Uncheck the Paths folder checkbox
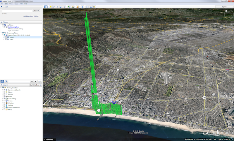This screenshot has height=141, width=234. pyautogui.click(x=6, y=39)
